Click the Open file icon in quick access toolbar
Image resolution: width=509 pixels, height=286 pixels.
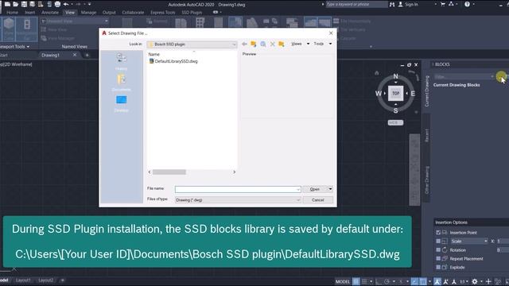coord(15,4)
